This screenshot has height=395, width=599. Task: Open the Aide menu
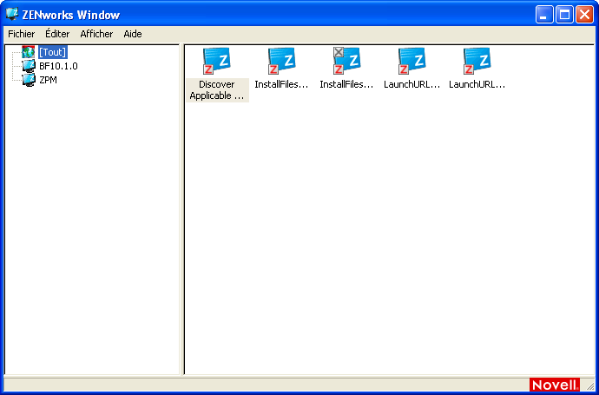point(133,34)
